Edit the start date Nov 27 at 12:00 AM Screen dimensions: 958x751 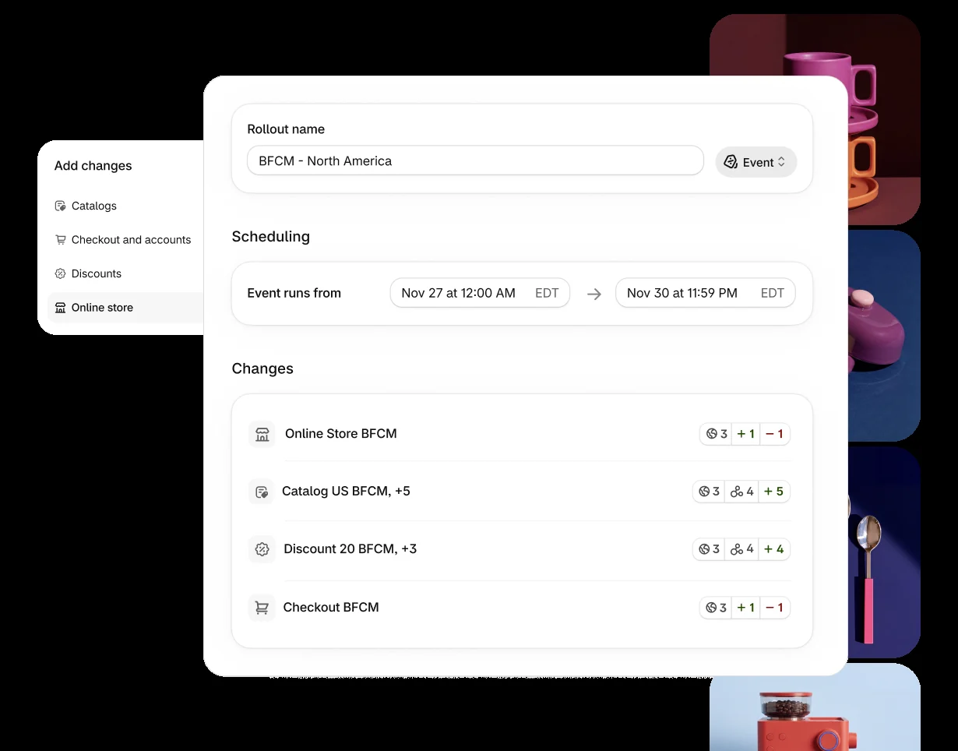tap(480, 293)
